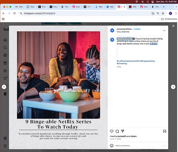This screenshot has width=178, height=152.
Task: View the others who liked this post
Action: click(133, 136)
